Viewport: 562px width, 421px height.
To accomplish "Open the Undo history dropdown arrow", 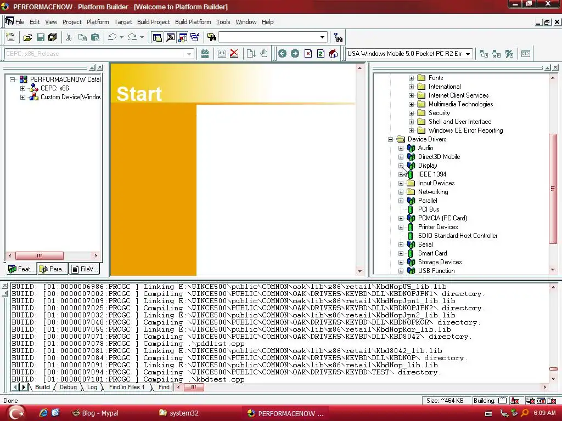I will tap(121, 37).
